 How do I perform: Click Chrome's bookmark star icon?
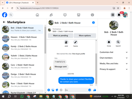pyautogui.click(x=118, y=8)
